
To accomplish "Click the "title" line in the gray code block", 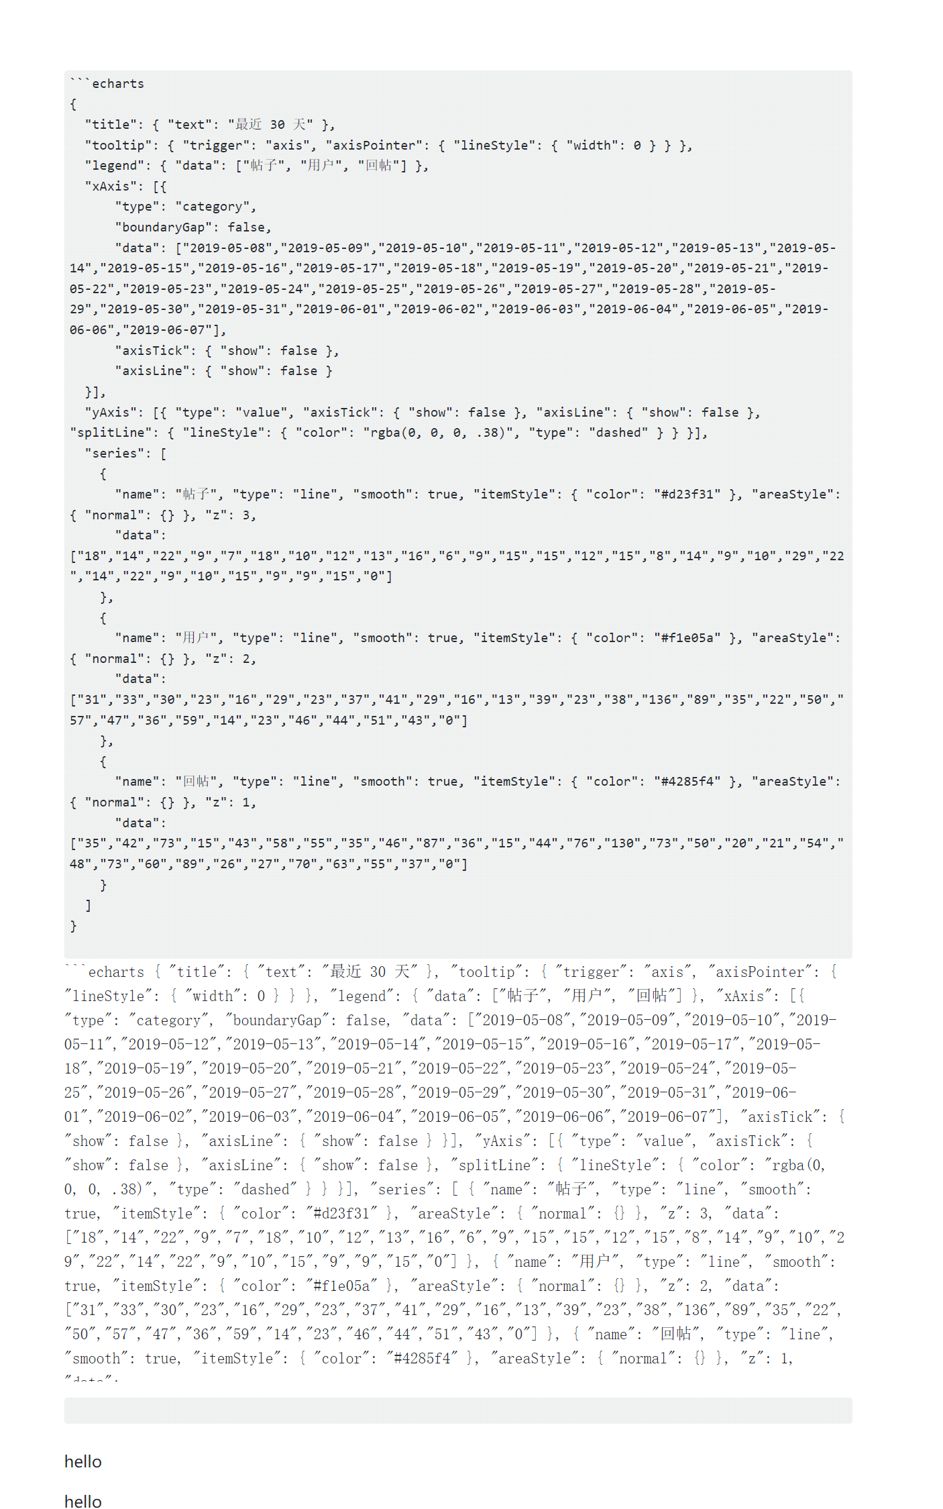I will click(x=210, y=124).
